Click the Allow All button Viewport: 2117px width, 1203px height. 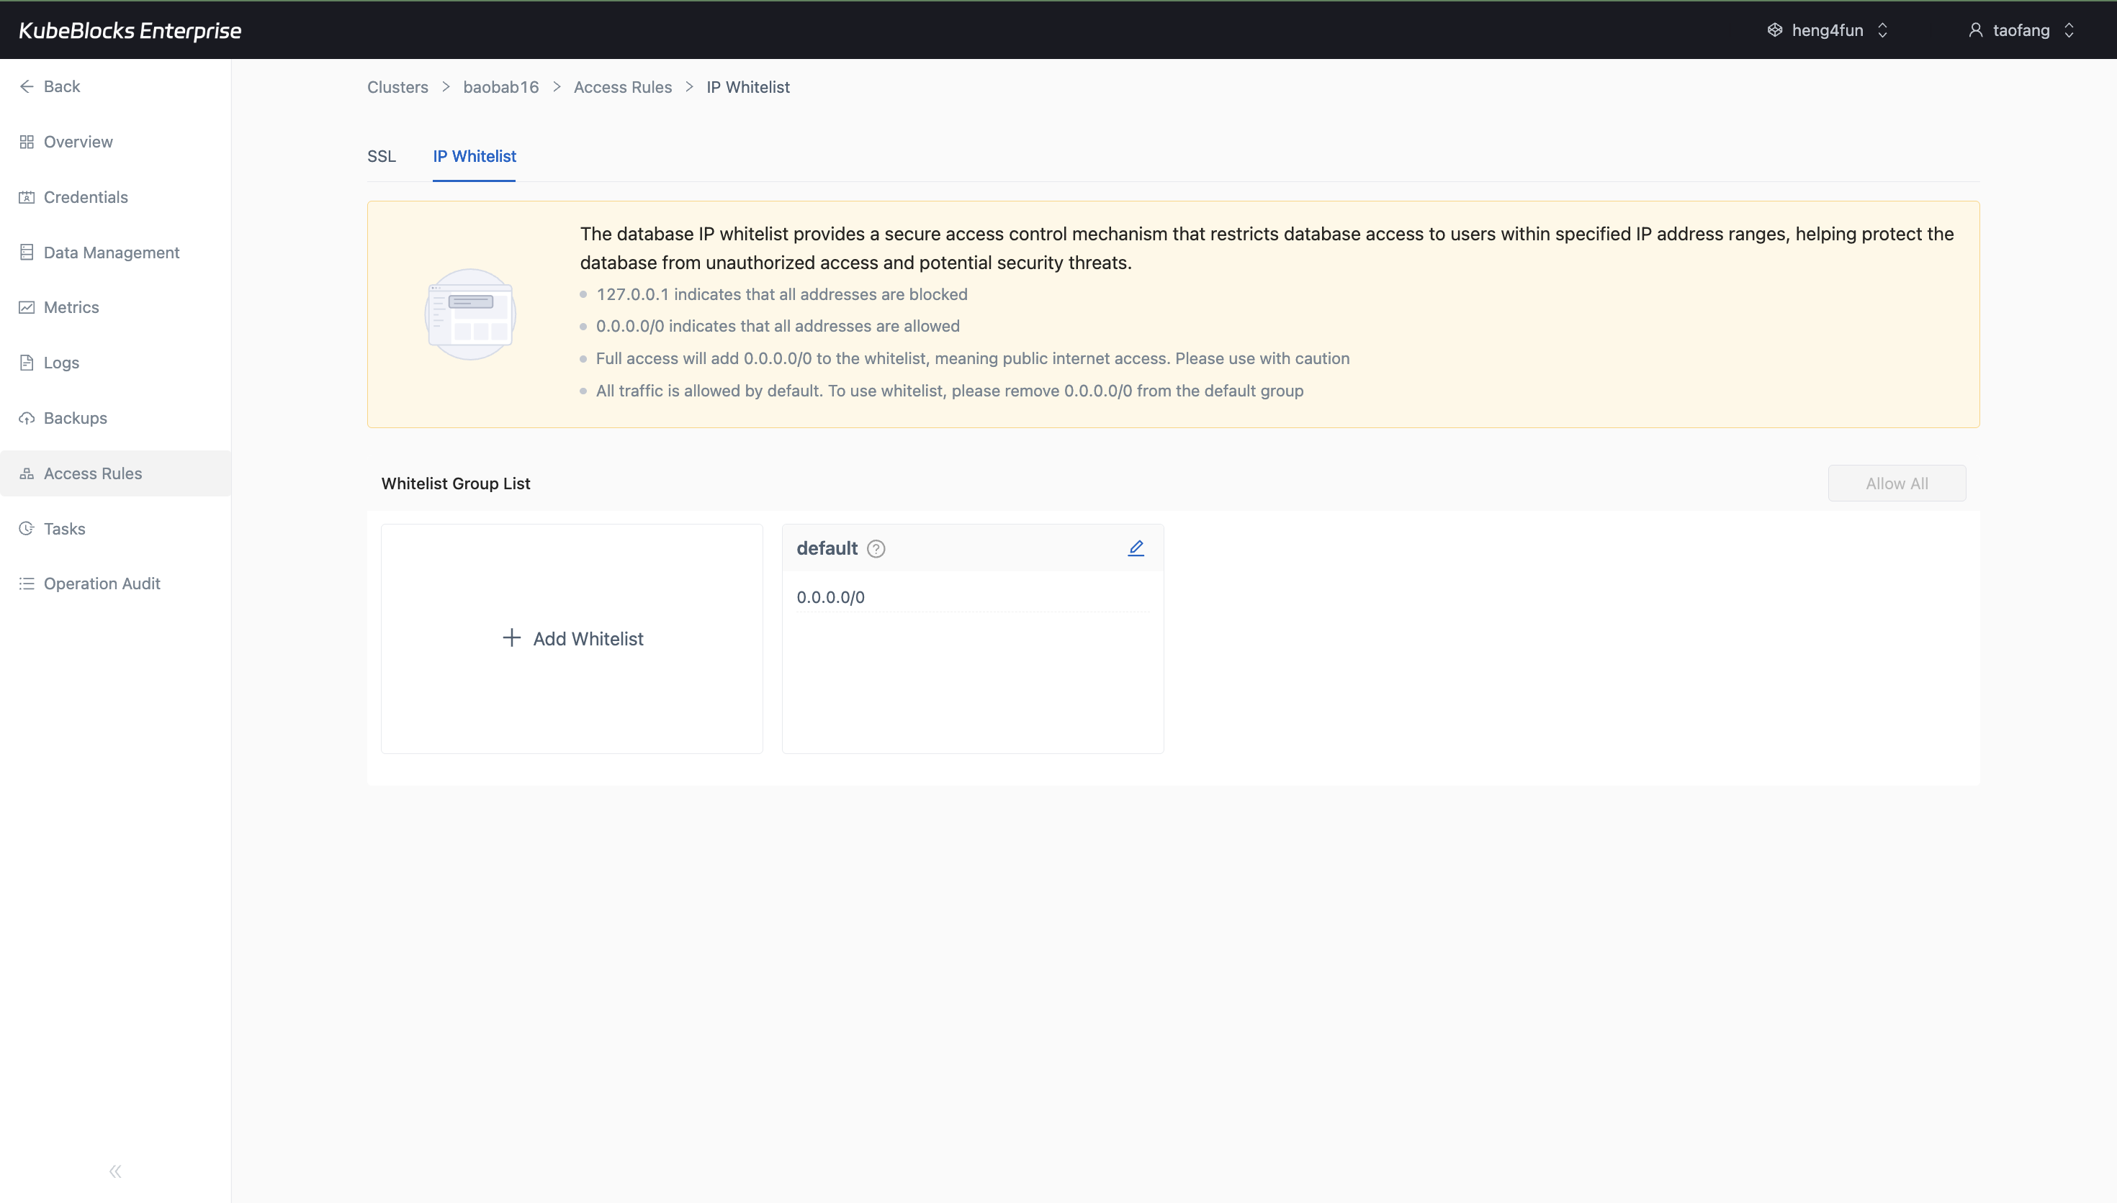[1896, 484]
